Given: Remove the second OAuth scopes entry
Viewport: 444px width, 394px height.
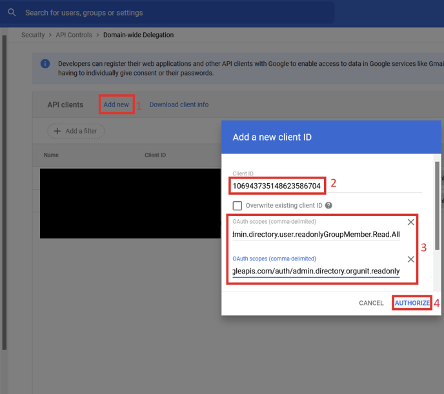Looking at the screenshot, I should 410,259.
